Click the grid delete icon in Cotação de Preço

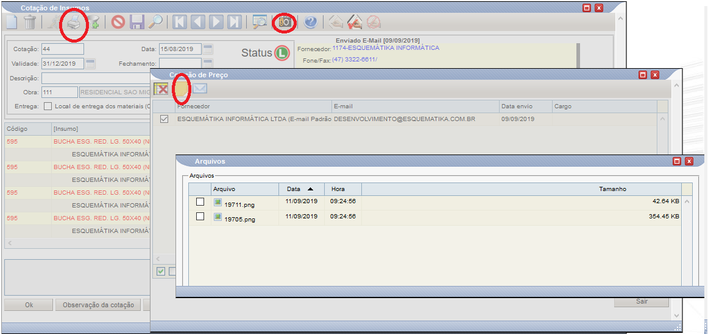point(161,88)
